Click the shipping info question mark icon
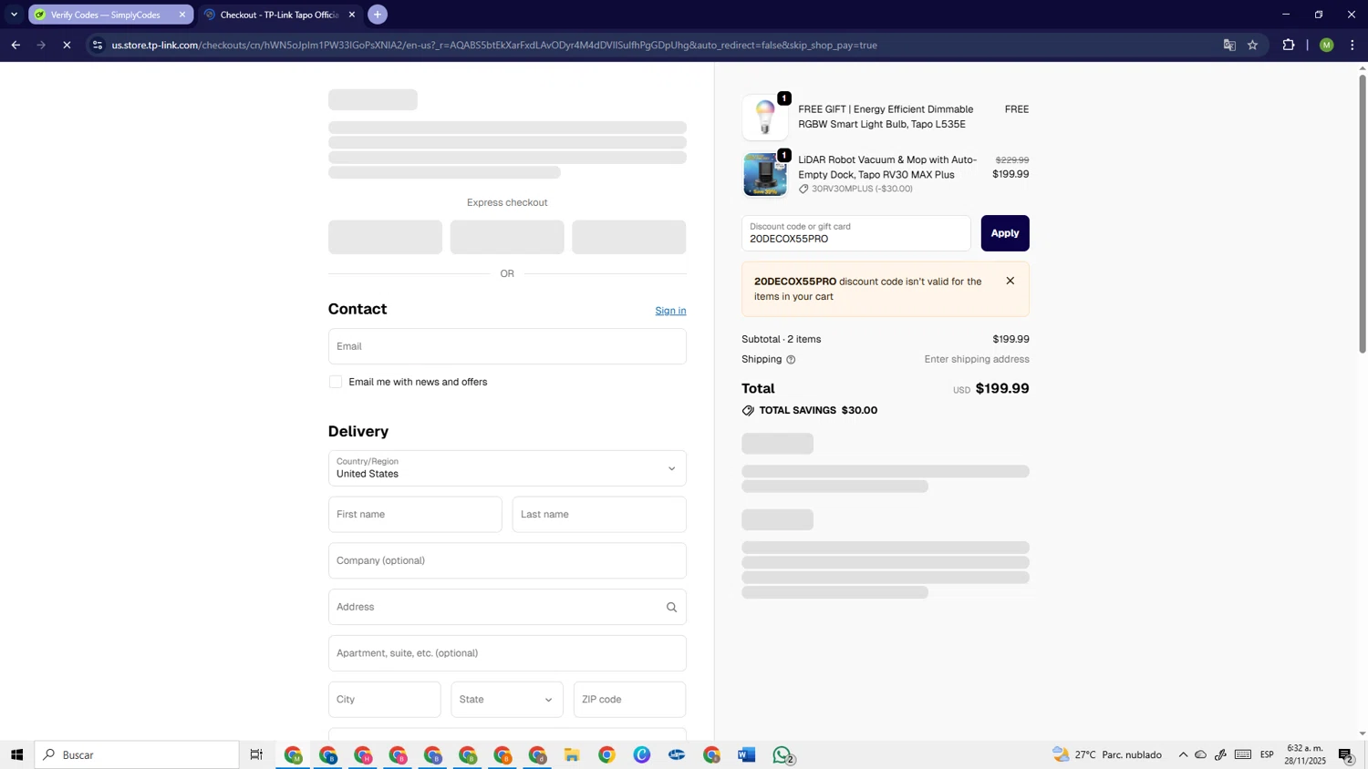 [x=791, y=360]
